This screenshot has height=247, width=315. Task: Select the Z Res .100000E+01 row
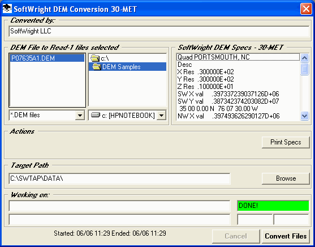[x=239, y=87]
